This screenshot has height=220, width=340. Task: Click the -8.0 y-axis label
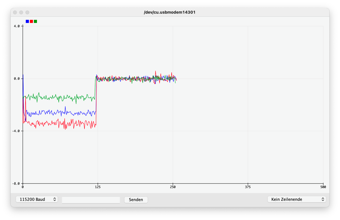click(x=16, y=183)
